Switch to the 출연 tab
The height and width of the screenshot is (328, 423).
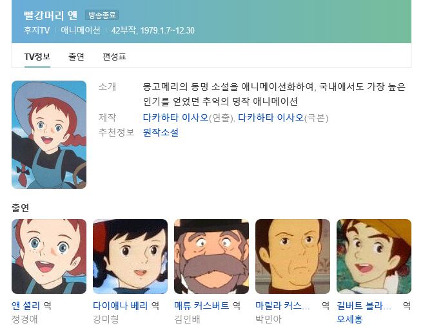tap(76, 57)
